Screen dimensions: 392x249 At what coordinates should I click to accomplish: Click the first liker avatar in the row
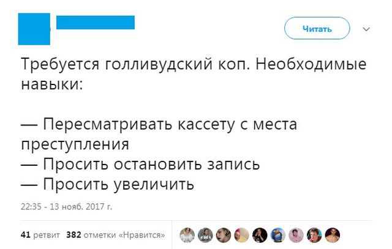(187, 234)
